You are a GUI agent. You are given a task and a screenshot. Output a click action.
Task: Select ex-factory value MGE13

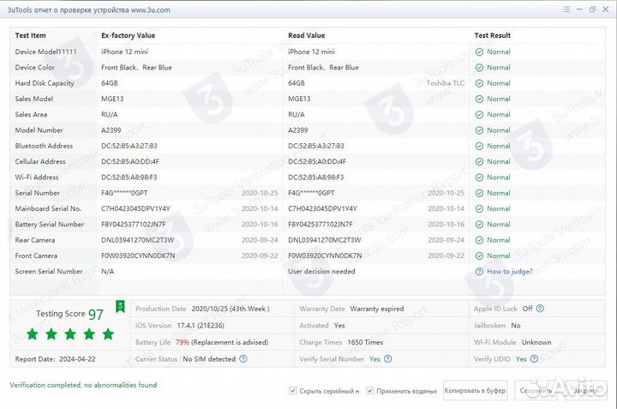point(112,99)
